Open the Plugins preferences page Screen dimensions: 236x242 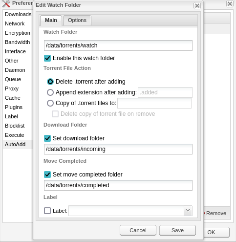click(x=14, y=107)
